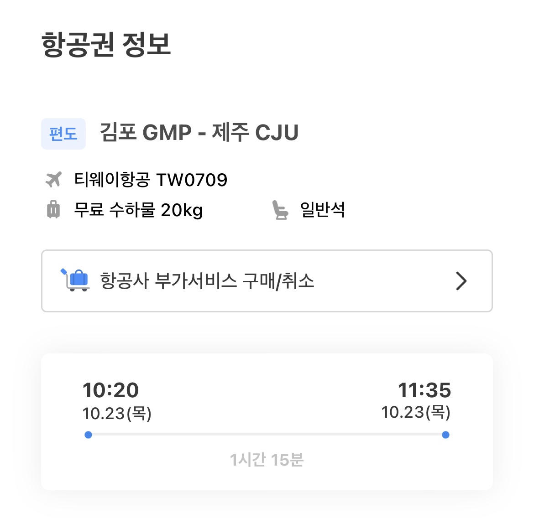Viewport: 534px width, 529px height.
Task: Click the luggage icon for free baggage
Action: click(53, 210)
